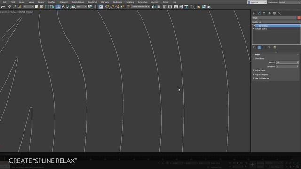Open the Selection Filter dropdown

28,7
